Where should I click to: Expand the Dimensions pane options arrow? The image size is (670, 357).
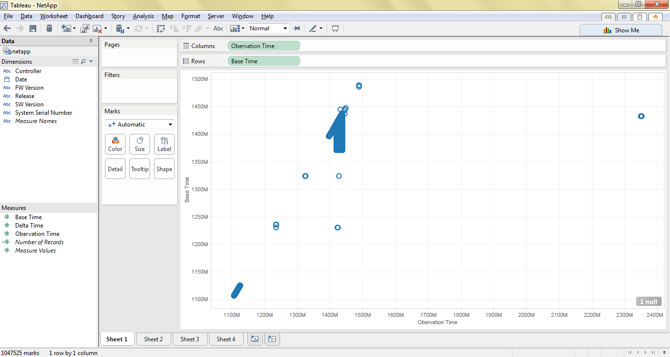[x=91, y=62]
